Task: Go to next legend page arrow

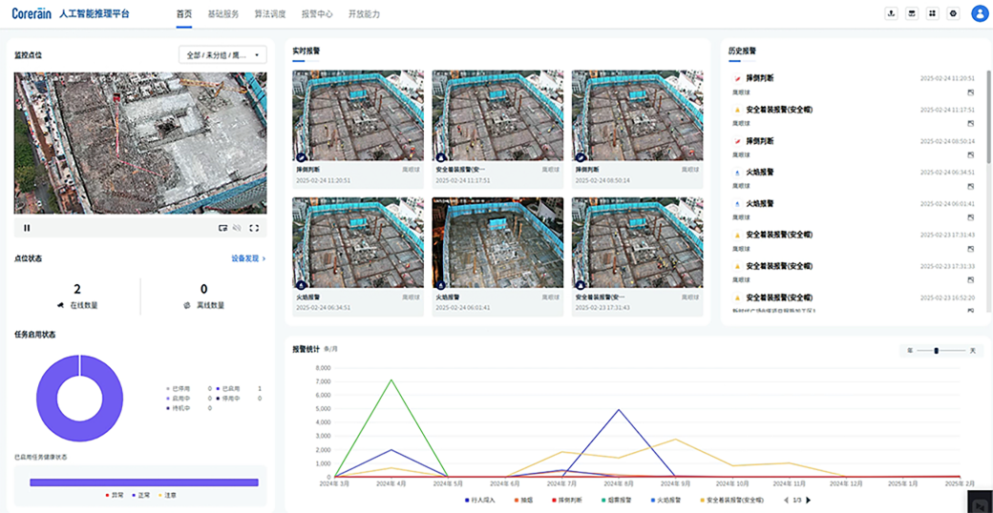Action: click(809, 500)
